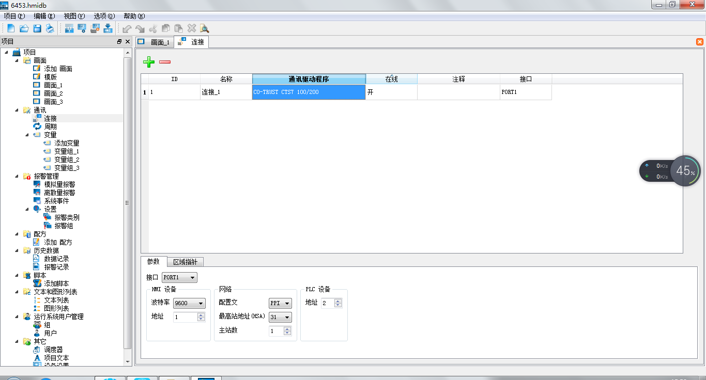Open the 选项 menu

pos(104,16)
